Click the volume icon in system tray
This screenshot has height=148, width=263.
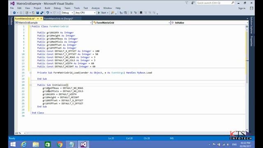point(228,144)
